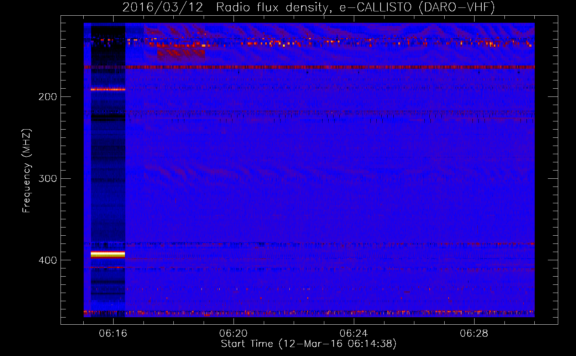Select the 'Frequency (MHZ)' axis label
576x356 pixels.
27,171
